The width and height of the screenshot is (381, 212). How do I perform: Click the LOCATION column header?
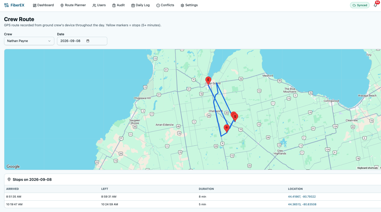pyautogui.click(x=295, y=189)
